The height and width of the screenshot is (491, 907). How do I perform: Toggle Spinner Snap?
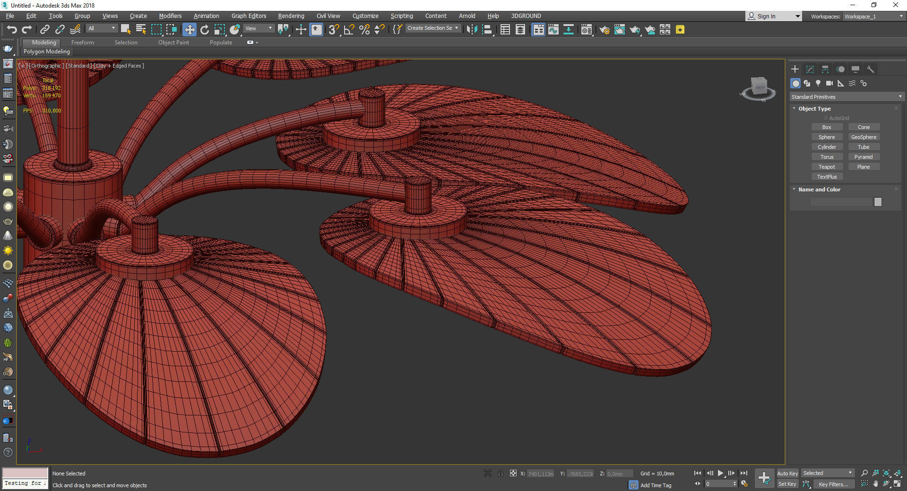[379, 30]
